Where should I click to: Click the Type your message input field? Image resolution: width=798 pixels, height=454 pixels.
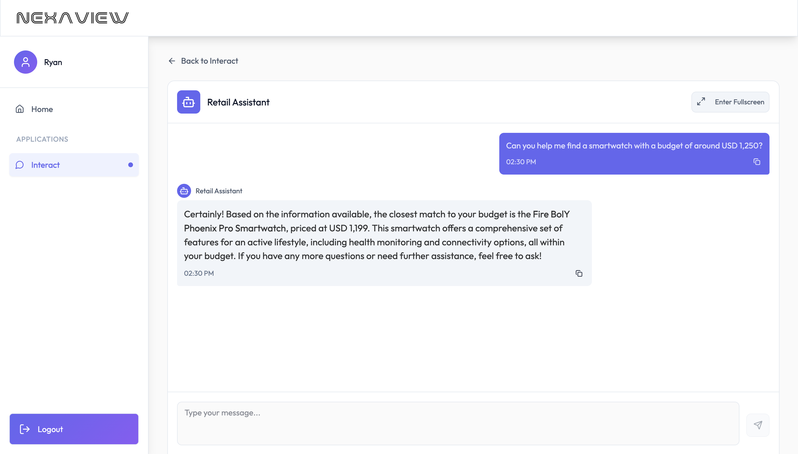pos(458,423)
